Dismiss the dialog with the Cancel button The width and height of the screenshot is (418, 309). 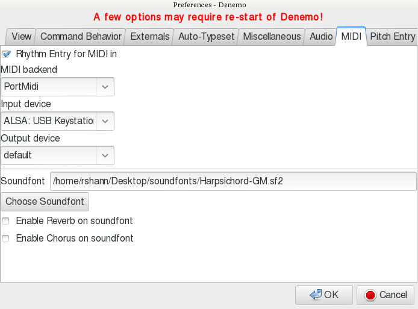point(385,295)
